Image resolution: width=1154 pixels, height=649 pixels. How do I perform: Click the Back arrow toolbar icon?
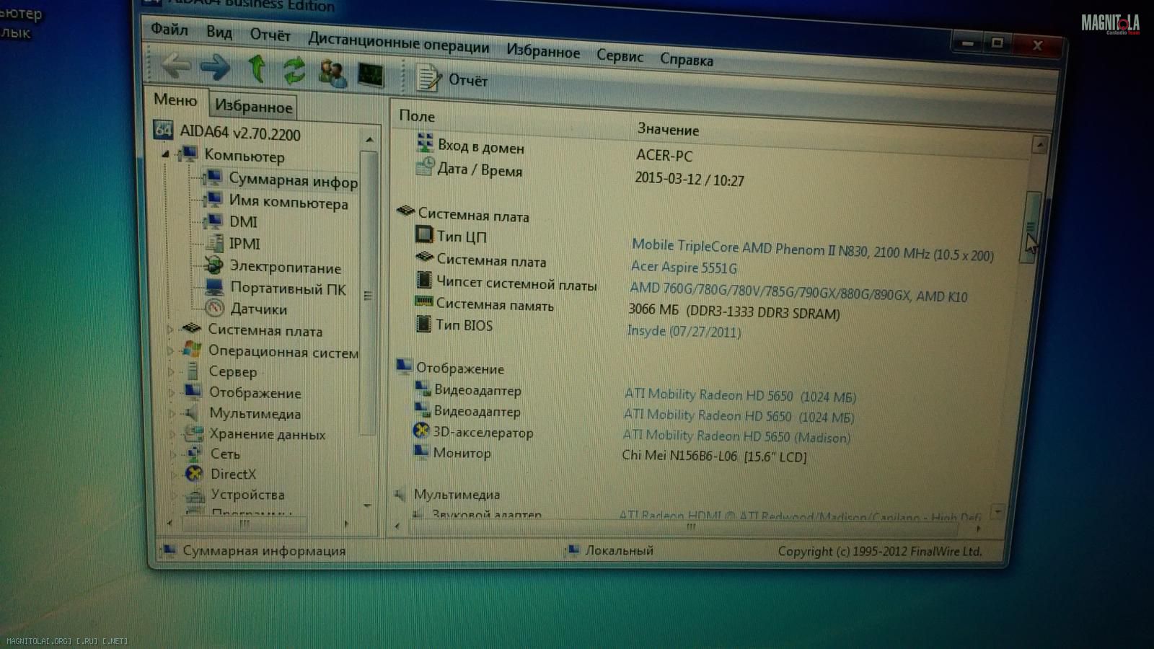click(x=175, y=66)
